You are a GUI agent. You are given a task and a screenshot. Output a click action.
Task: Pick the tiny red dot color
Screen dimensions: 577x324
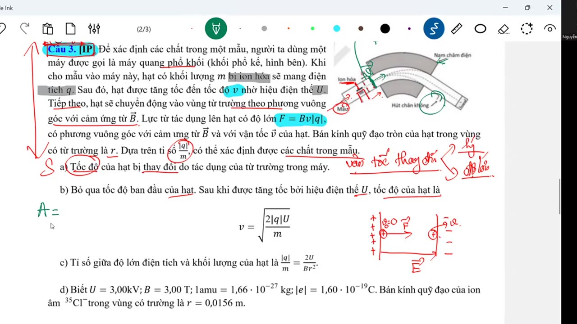click(x=192, y=29)
